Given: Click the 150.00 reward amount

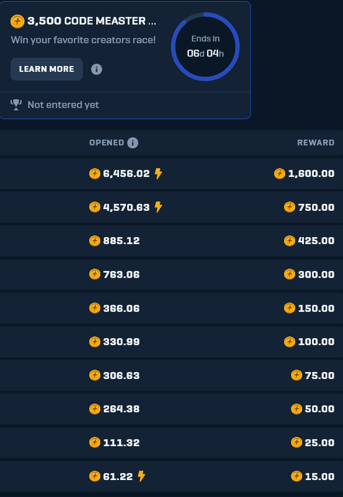Looking at the screenshot, I should [316, 308].
